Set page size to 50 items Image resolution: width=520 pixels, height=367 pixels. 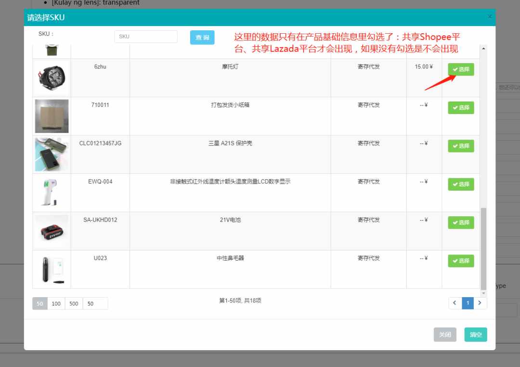(40, 303)
